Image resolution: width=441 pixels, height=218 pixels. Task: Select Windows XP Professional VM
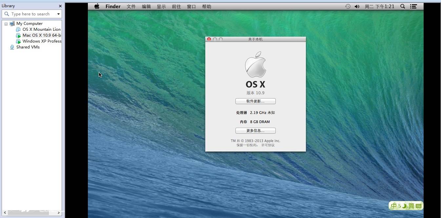42,41
